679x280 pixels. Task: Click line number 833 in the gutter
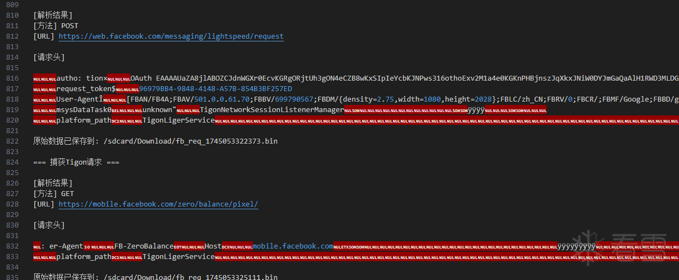click(x=12, y=257)
